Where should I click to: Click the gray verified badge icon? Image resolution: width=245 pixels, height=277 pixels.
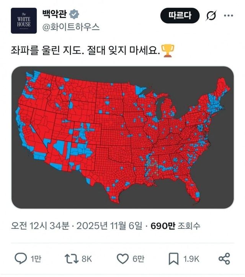coord(75,15)
